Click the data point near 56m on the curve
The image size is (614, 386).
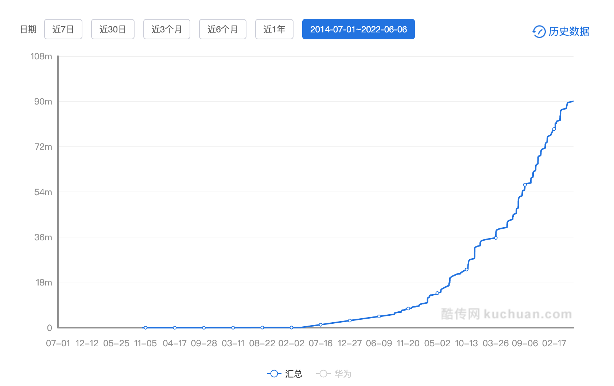524,185
